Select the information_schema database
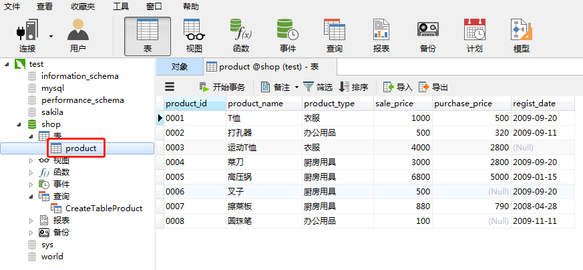583x270 pixels. pos(80,76)
